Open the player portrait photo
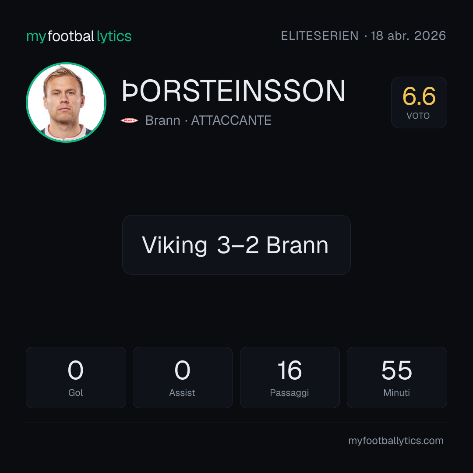473x473 pixels. click(66, 102)
